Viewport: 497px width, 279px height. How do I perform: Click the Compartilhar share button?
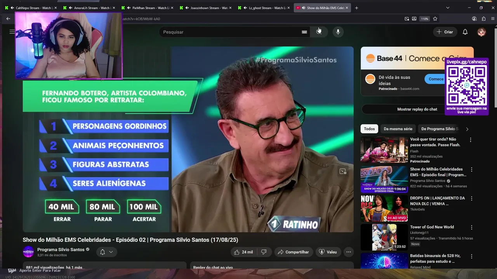294,252
